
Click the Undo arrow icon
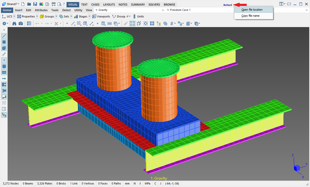click(37, 23)
